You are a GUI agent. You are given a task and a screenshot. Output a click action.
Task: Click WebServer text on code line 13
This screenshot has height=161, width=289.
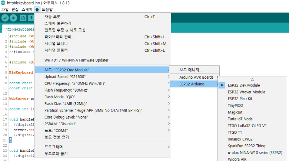click(x=19, y=99)
